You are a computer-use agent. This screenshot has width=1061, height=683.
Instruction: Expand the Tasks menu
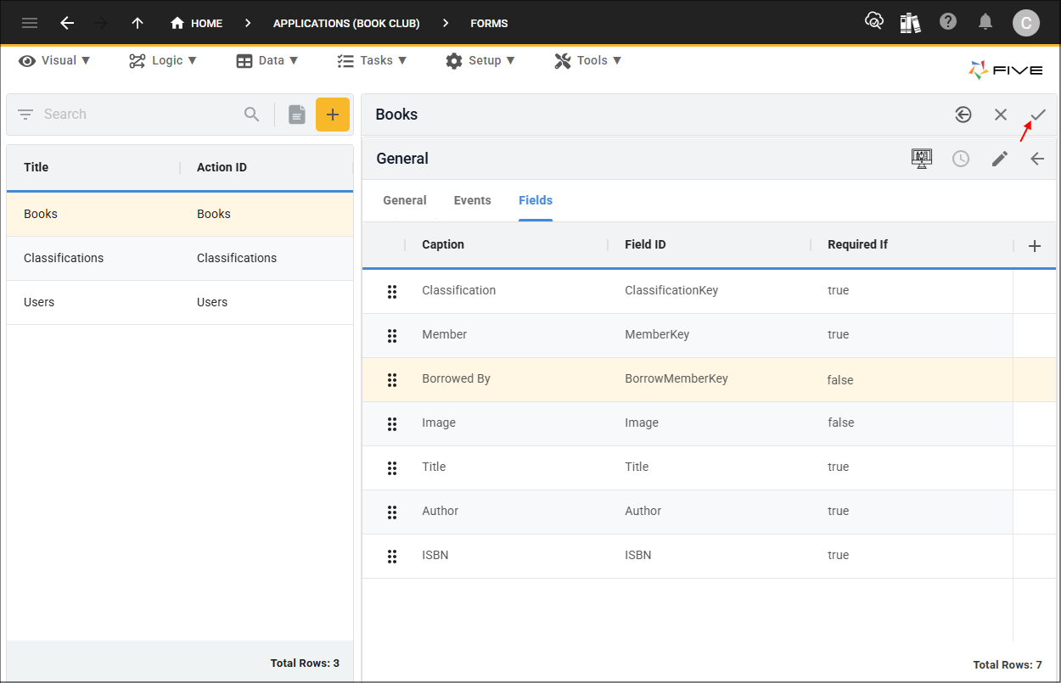(372, 60)
